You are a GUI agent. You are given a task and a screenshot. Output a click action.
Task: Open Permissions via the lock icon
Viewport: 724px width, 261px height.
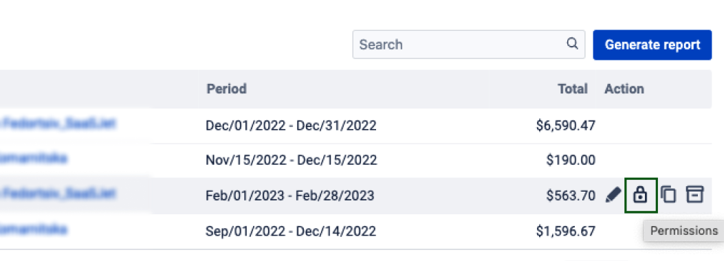tap(640, 195)
